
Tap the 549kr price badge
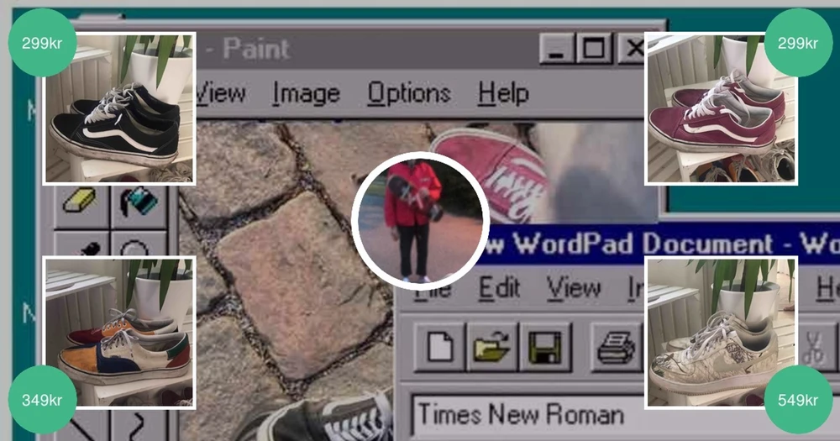click(x=798, y=399)
